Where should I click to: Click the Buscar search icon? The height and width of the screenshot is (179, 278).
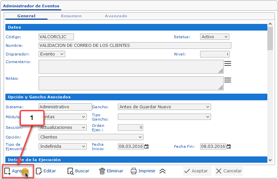click(x=71, y=171)
